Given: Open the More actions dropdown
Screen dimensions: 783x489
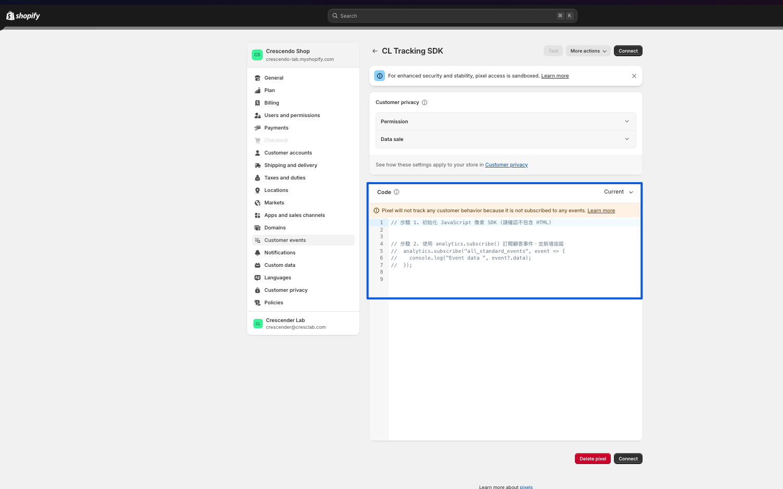Looking at the screenshot, I should [x=588, y=51].
